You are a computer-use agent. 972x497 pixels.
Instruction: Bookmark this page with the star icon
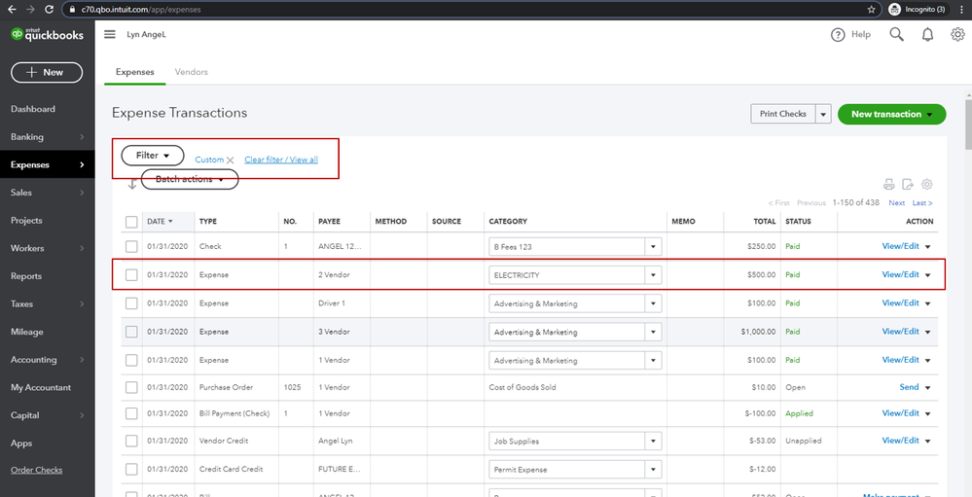click(871, 10)
